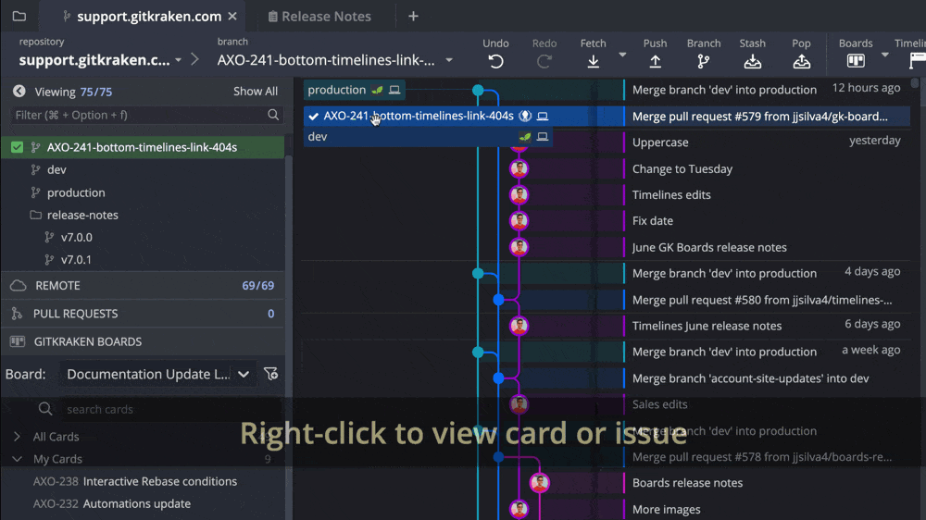Close the support.gitkraken.com tab
Viewport: 926px width, 520px height.
pos(232,17)
